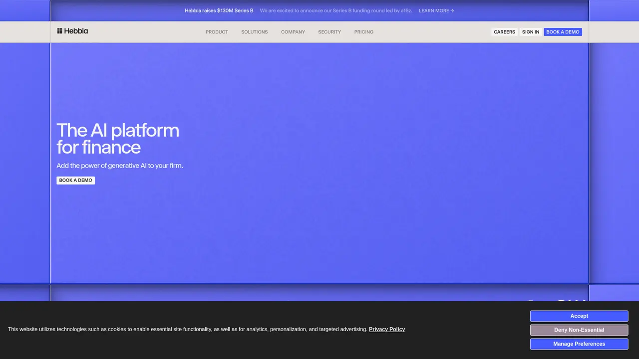Click Book a Demo in the header
This screenshot has height=359, width=639.
click(563, 32)
